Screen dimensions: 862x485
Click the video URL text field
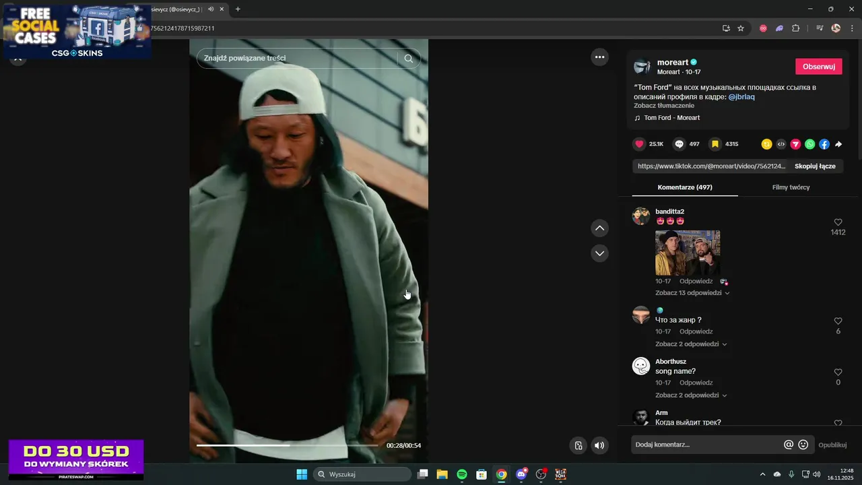click(710, 166)
